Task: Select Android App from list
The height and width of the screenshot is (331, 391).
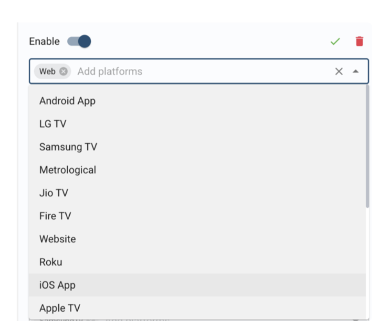Action: coord(197,101)
